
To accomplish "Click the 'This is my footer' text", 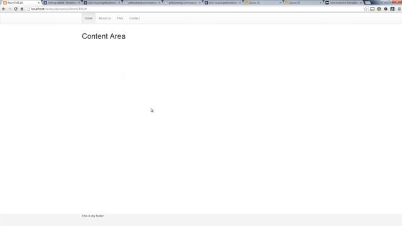I will (x=92, y=216).
